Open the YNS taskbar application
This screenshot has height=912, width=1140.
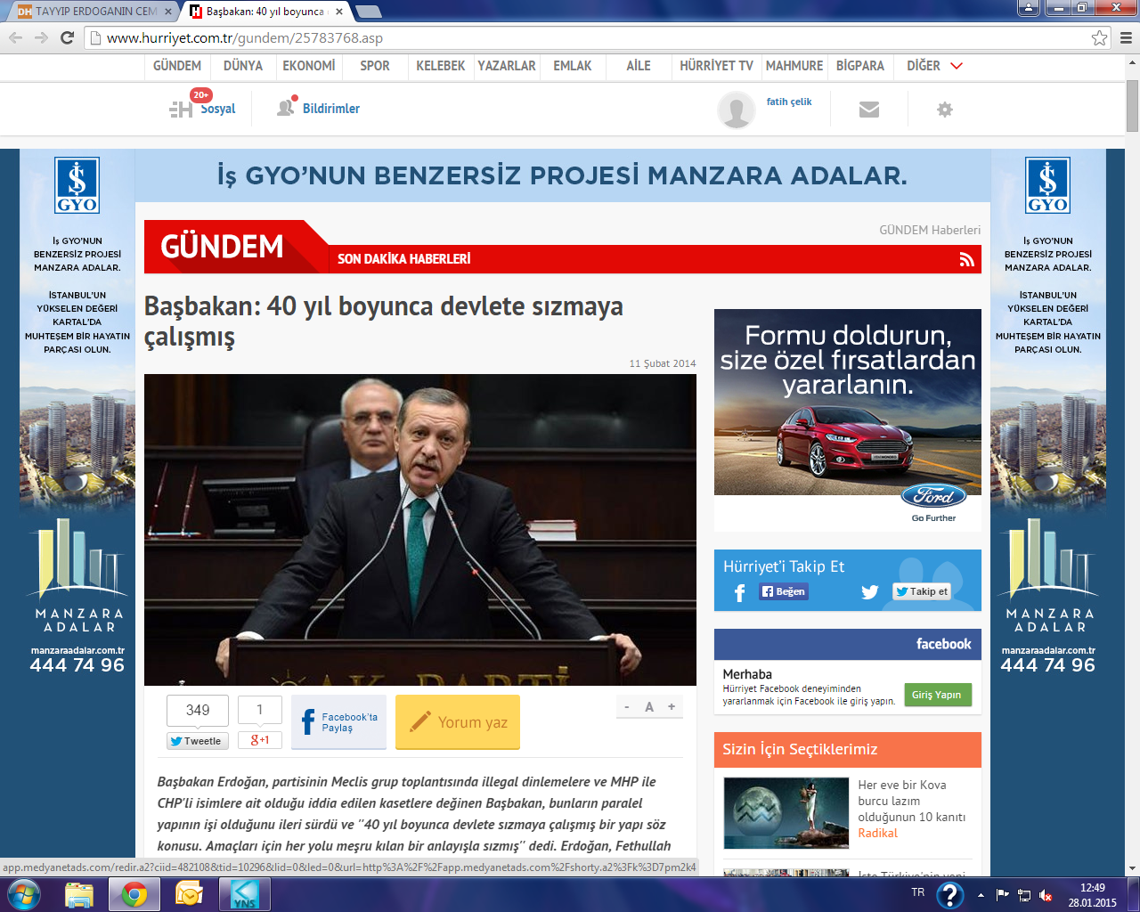pos(244,894)
